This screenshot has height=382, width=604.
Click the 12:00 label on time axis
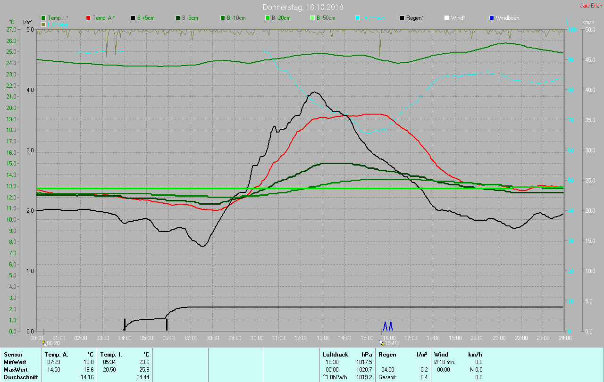coord(301,338)
